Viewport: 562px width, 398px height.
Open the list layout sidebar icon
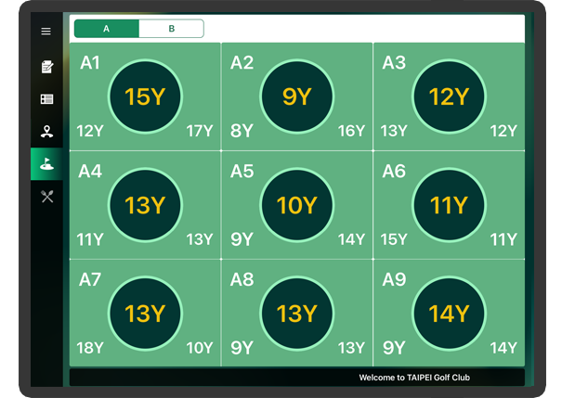click(x=46, y=98)
